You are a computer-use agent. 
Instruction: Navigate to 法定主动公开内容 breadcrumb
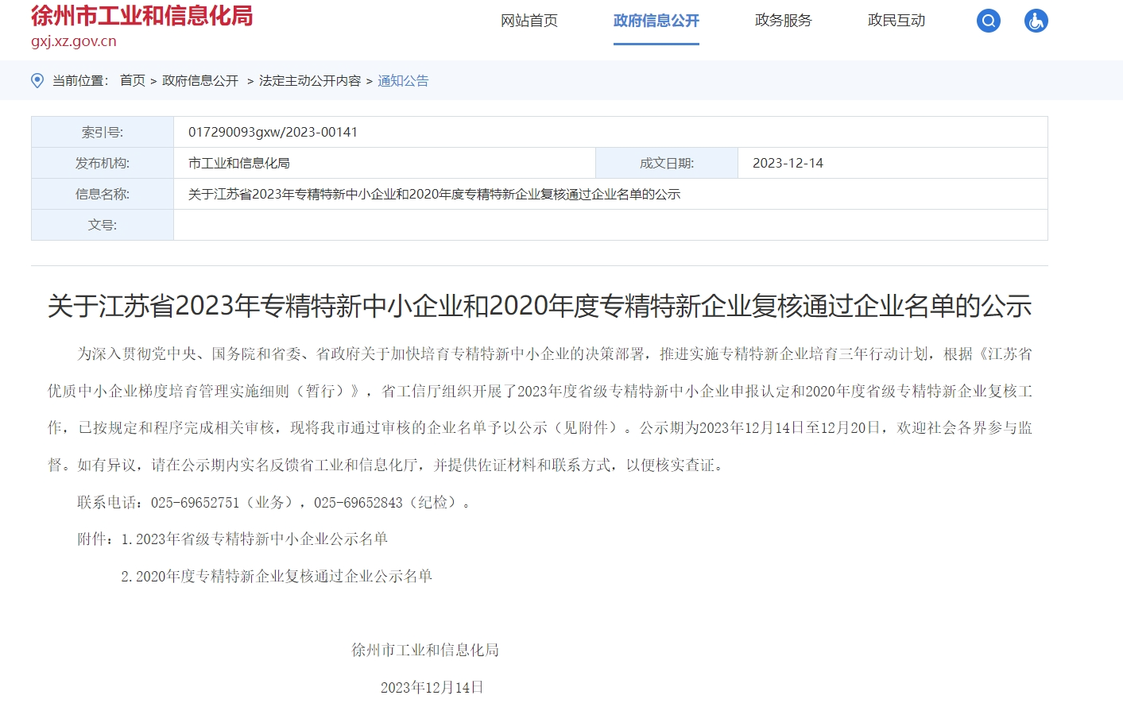coord(310,80)
